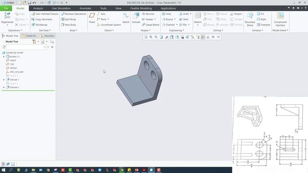Click the taskbar search icon
This screenshot has height=173, width=308.
point(11,170)
